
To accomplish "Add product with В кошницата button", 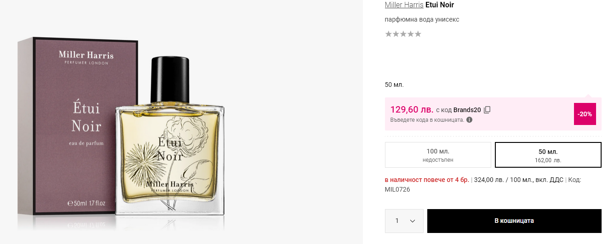I will tap(514, 221).
